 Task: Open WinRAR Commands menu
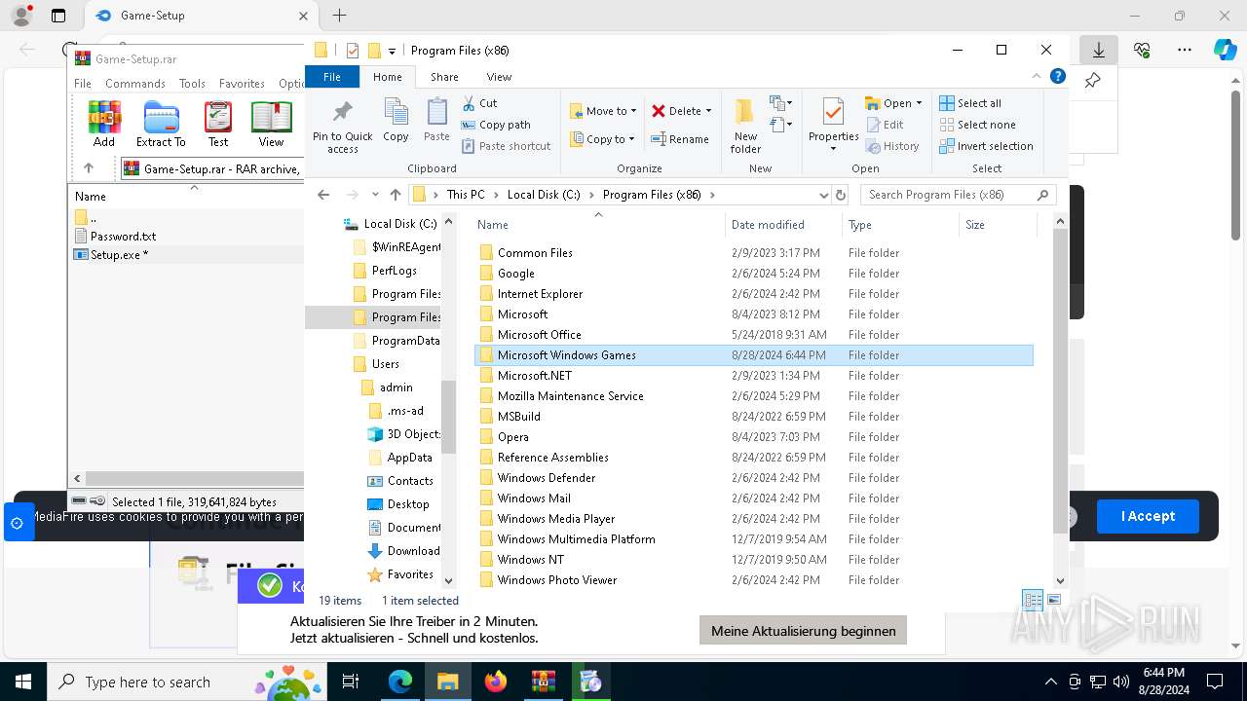pyautogui.click(x=135, y=84)
